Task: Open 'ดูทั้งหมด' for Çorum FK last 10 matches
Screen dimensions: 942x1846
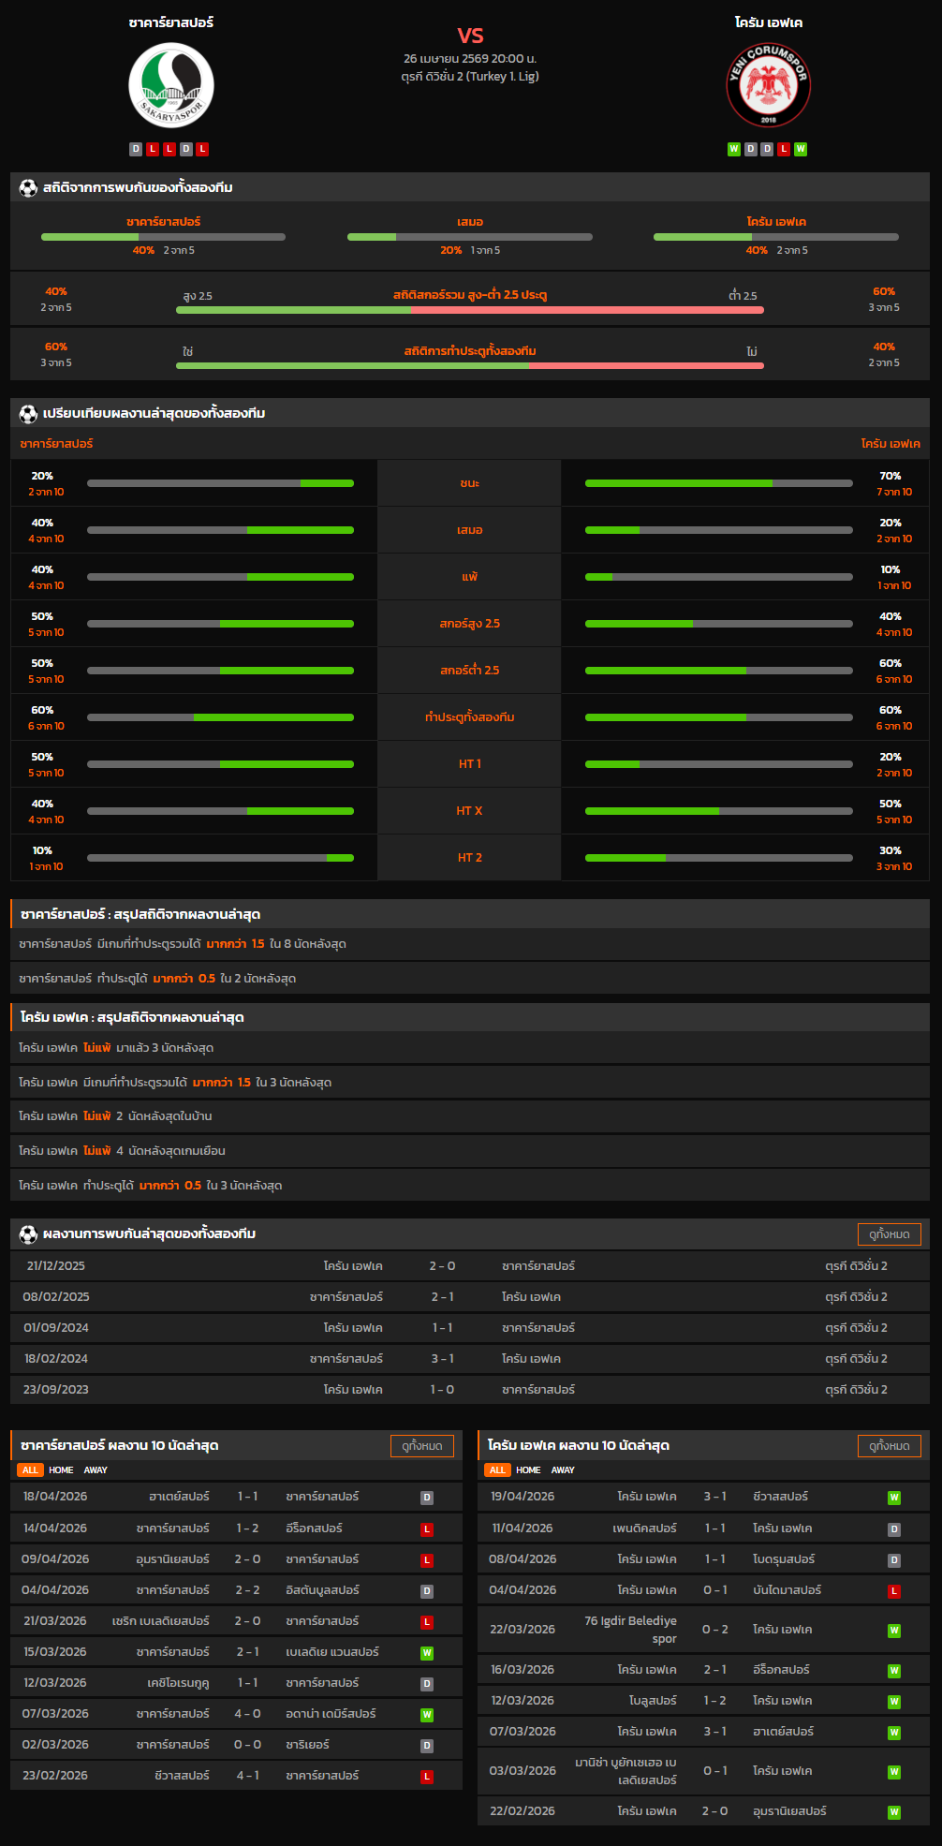Action: click(889, 1446)
